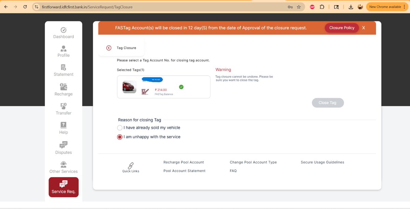Click the 'Reason for closing Tag' heading
The height and width of the screenshot is (209, 410).
click(139, 120)
